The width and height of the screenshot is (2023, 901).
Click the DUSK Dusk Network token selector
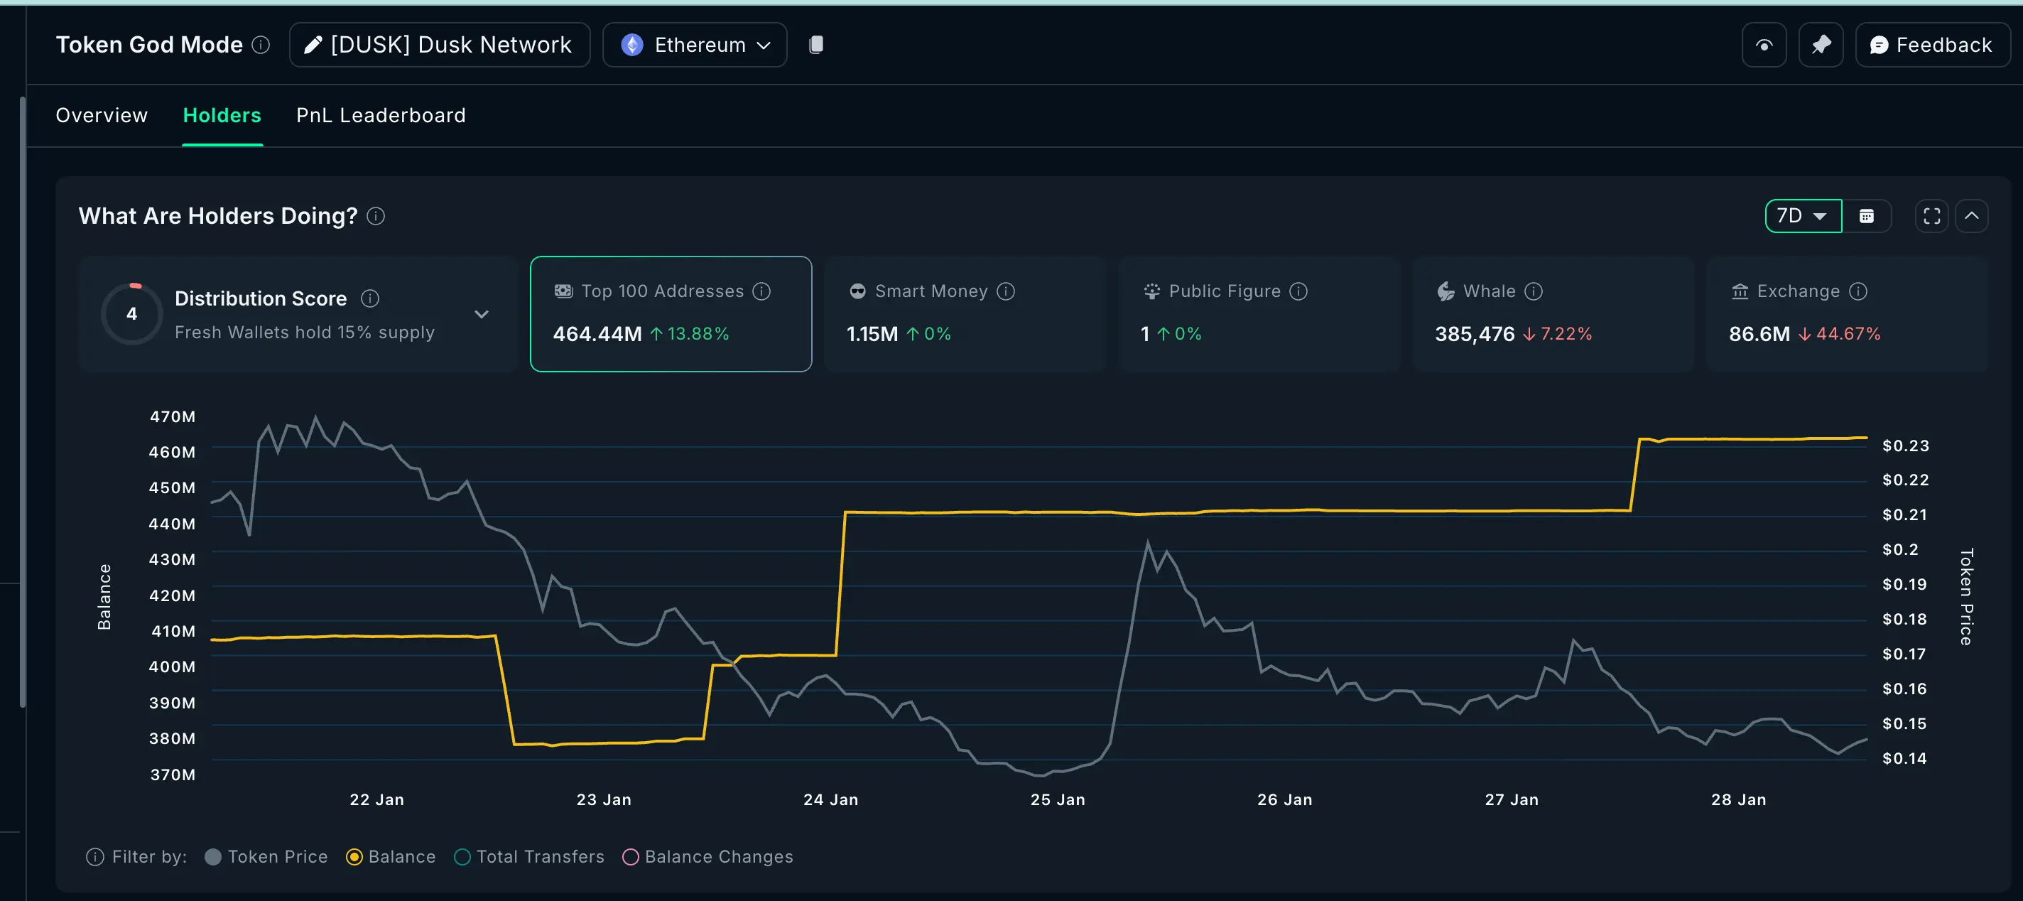click(x=439, y=45)
